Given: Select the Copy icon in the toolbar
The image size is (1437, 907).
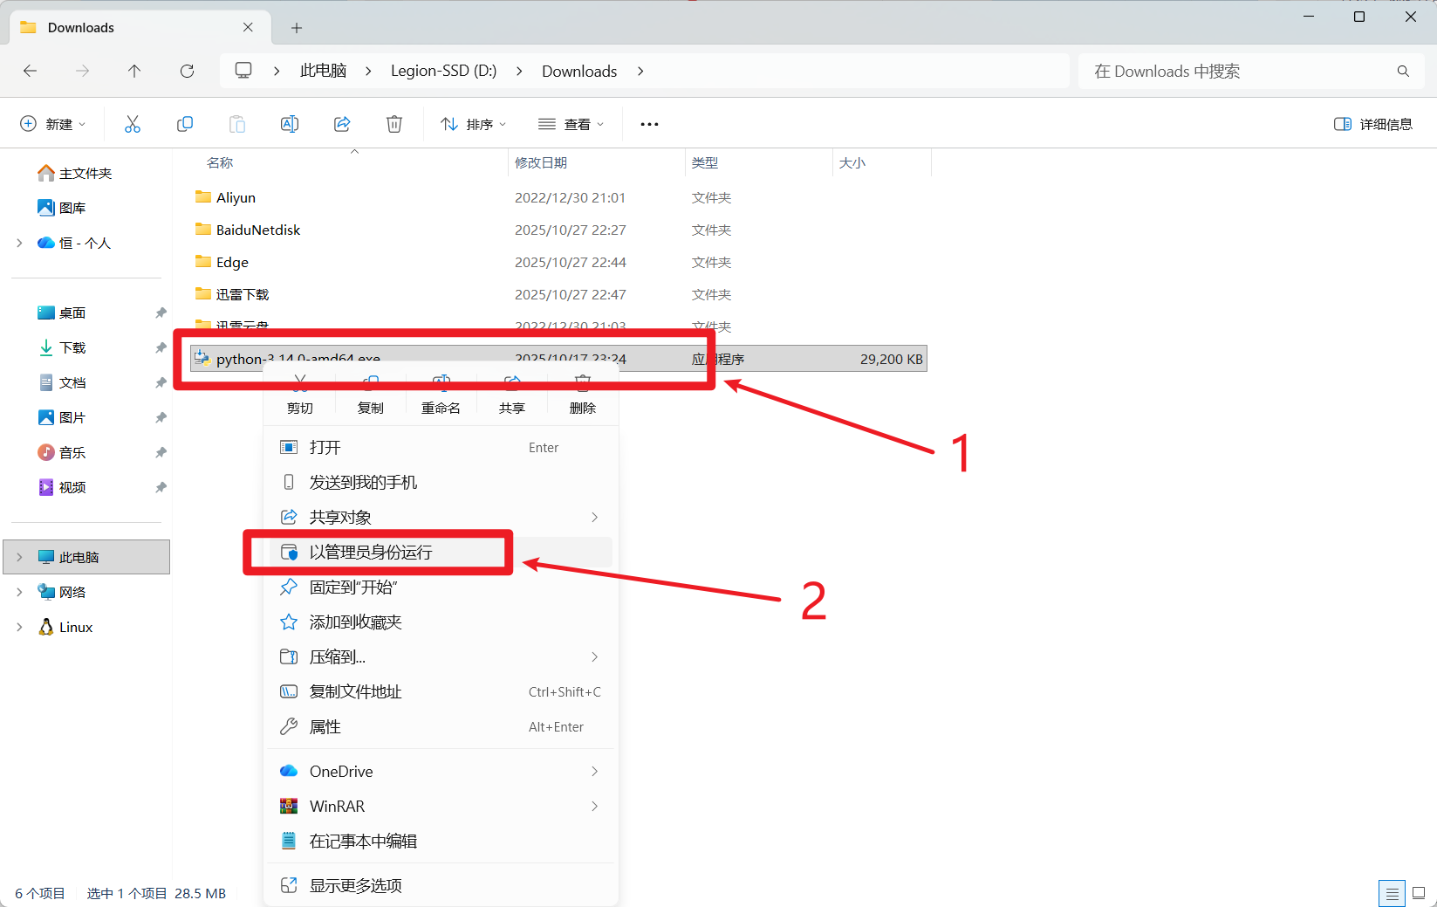Looking at the screenshot, I should (185, 123).
